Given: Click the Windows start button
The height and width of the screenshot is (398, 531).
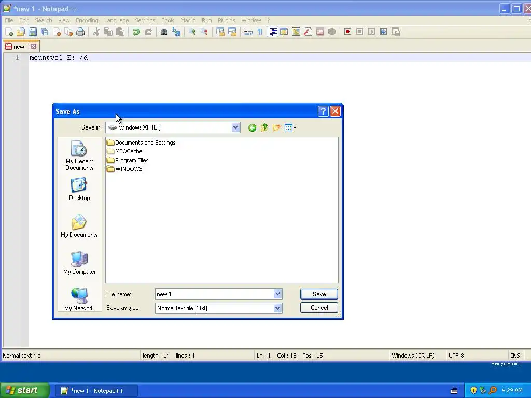Looking at the screenshot, I should click(x=24, y=391).
